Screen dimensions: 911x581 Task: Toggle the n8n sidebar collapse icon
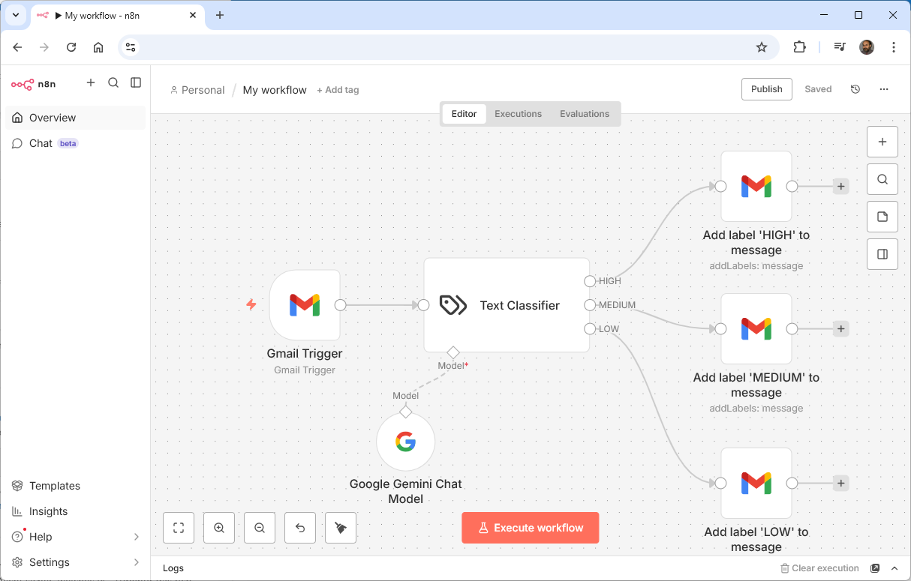coord(136,83)
